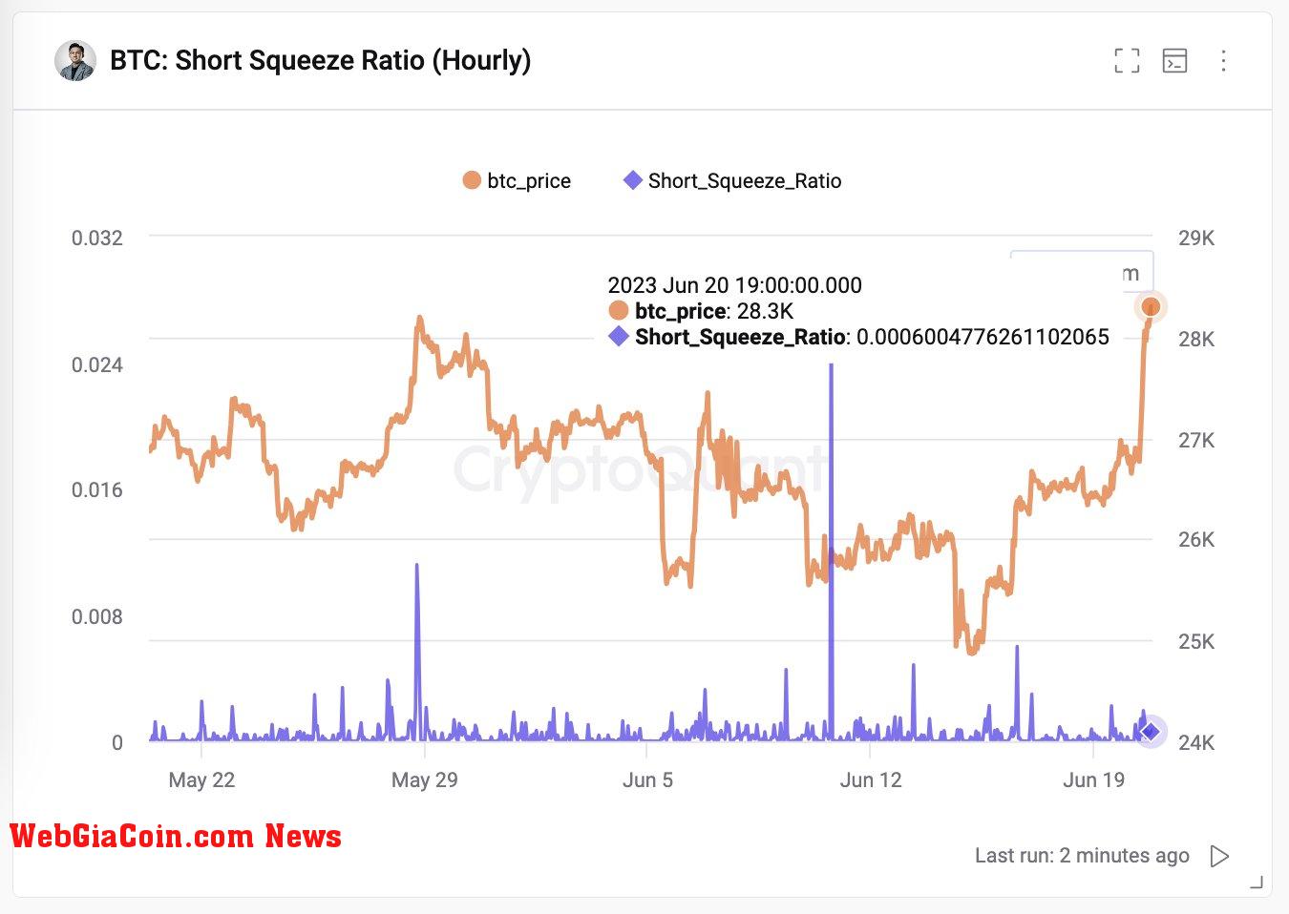Expand chart to fullscreen

1127,61
